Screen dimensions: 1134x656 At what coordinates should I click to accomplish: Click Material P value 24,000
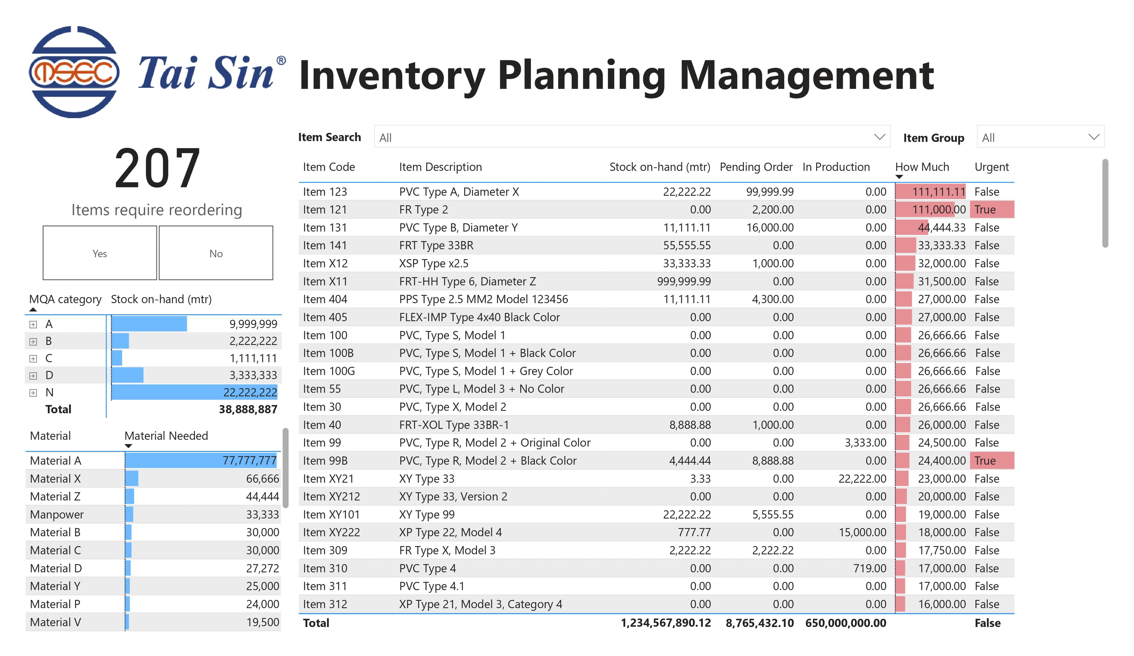pos(263,604)
